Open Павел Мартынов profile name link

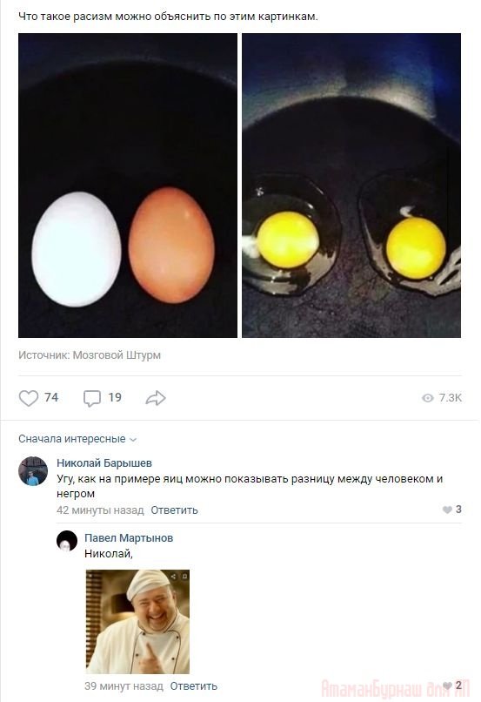129,537
